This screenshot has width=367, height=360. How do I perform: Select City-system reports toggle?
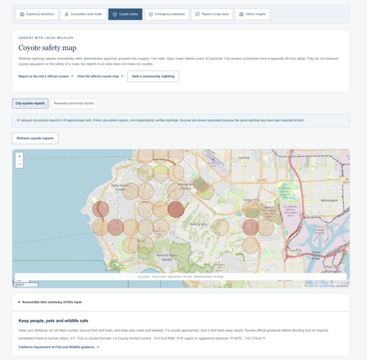(30, 103)
